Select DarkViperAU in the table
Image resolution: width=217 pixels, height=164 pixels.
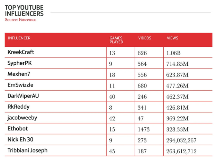coord(22,96)
